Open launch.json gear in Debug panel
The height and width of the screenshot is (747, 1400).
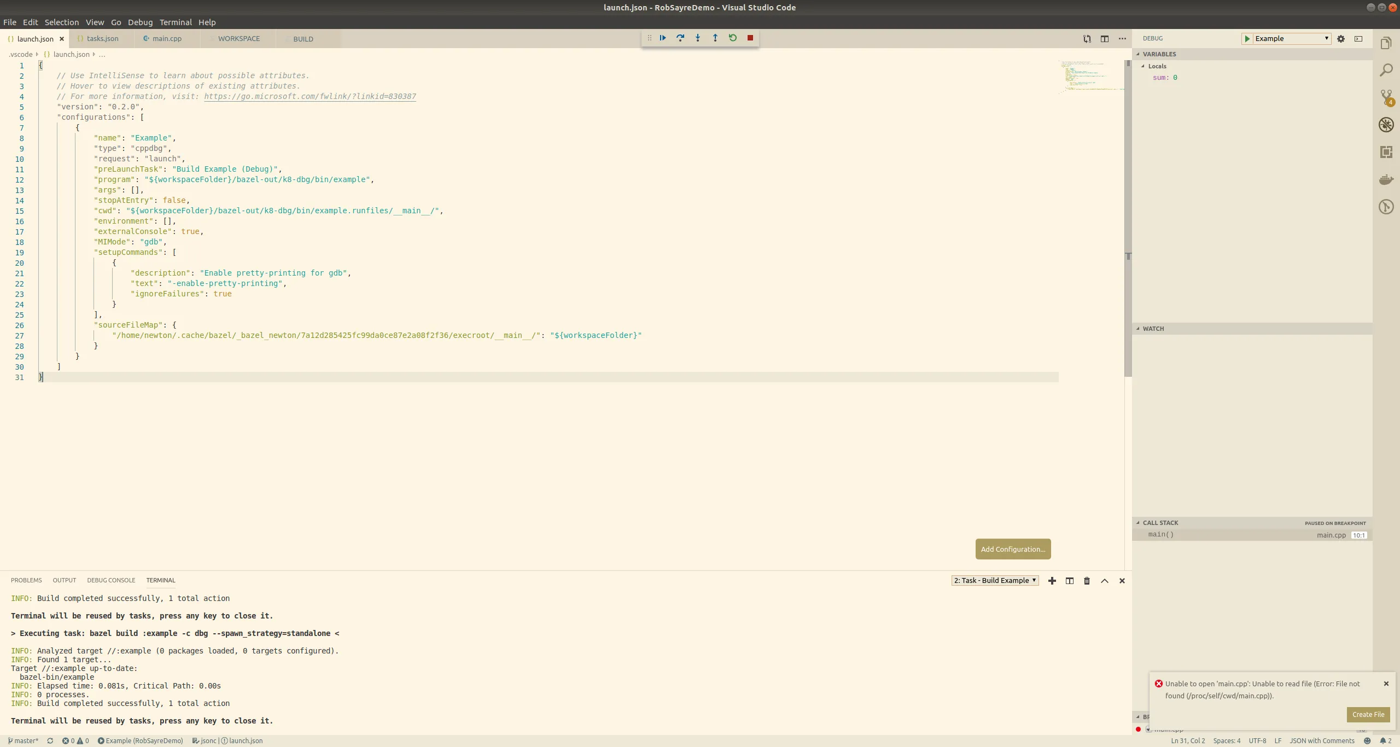click(1341, 39)
